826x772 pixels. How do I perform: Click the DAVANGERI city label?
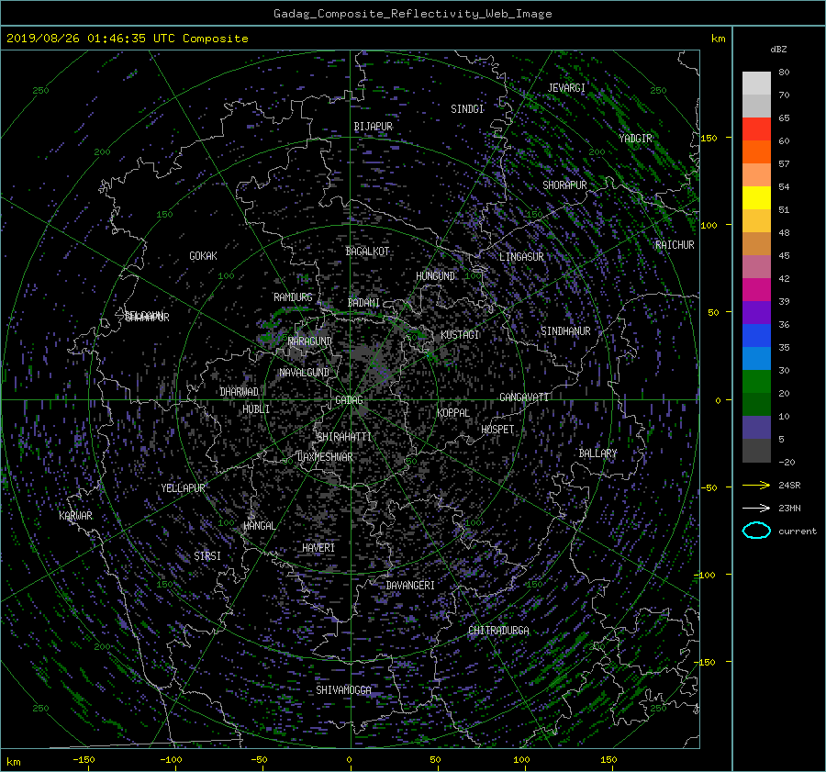pyautogui.click(x=410, y=586)
